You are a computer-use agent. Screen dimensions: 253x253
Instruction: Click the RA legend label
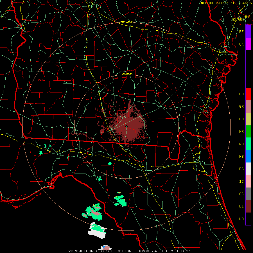[x=241, y=144]
